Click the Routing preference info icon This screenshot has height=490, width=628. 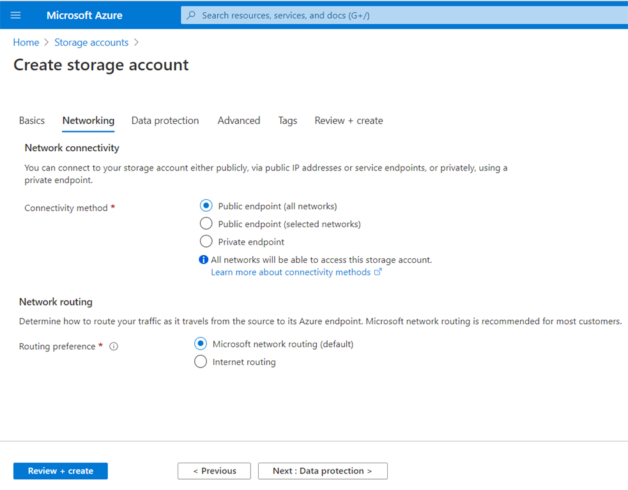[x=114, y=346]
